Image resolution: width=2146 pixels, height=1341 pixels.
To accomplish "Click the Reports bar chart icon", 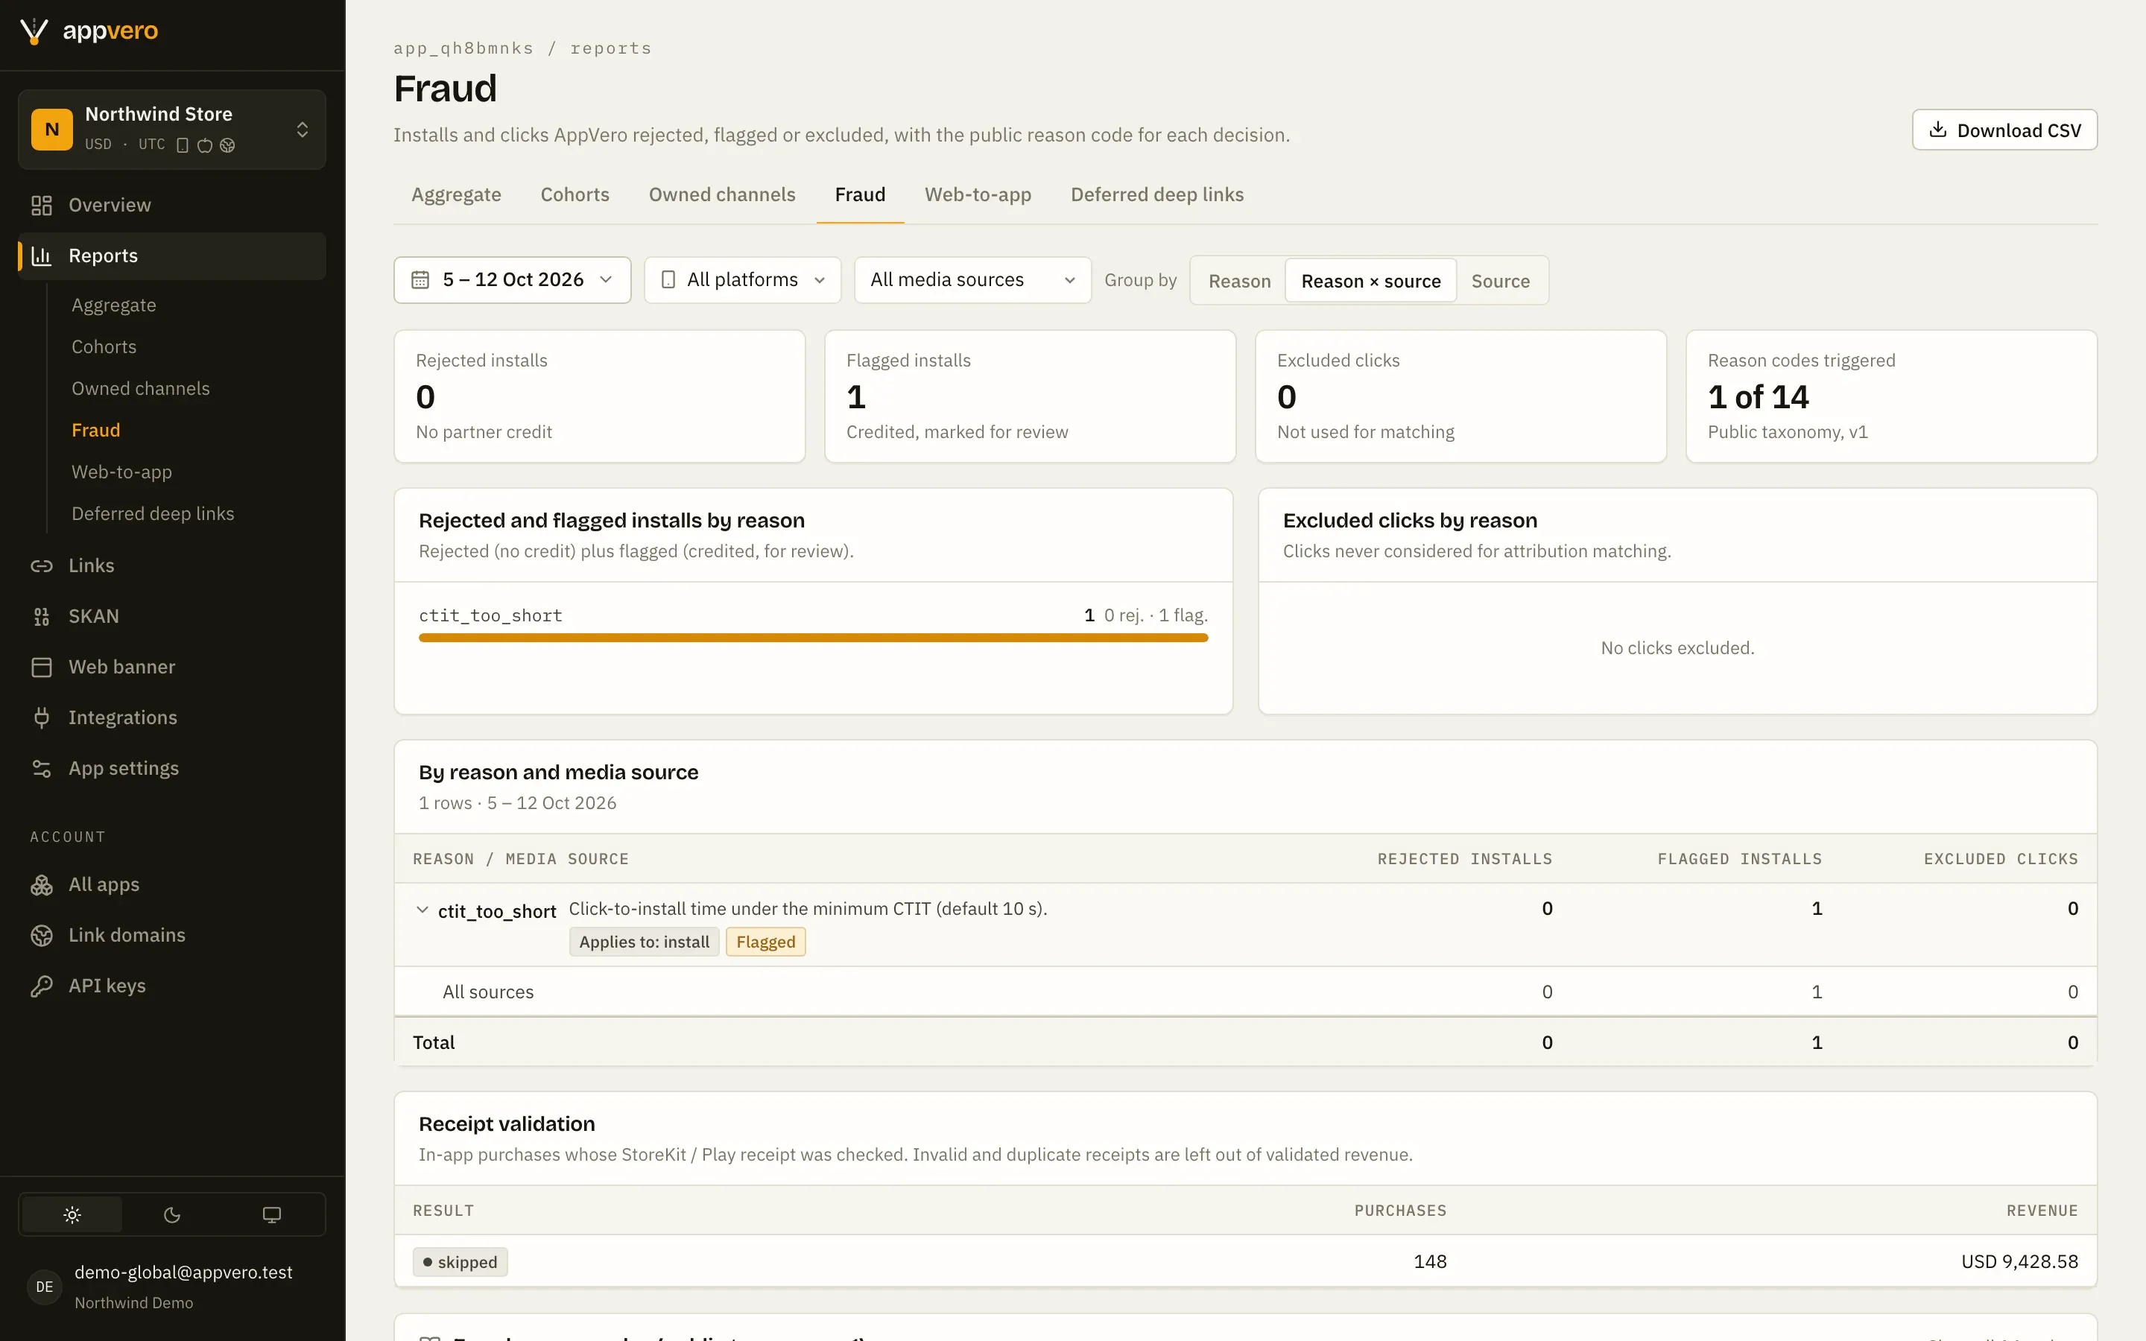I will pos(42,256).
